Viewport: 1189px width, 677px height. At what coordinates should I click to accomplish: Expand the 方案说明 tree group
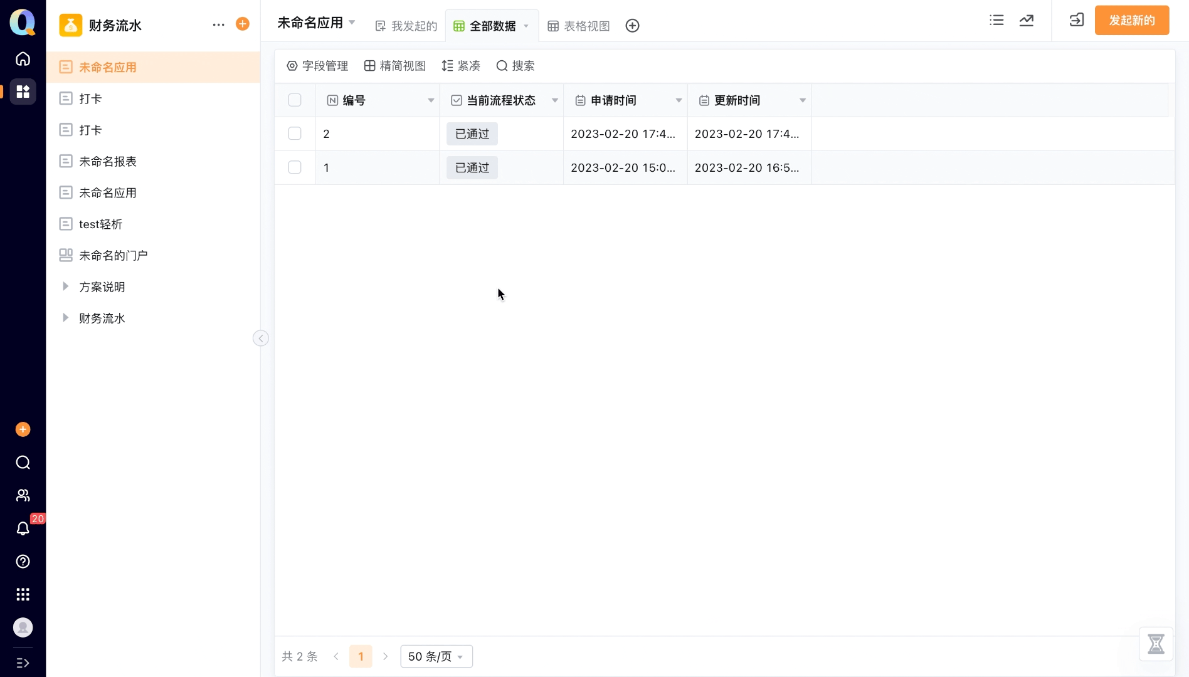(x=65, y=286)
